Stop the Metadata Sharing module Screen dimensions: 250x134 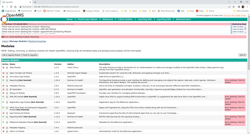tap(3, 86)
